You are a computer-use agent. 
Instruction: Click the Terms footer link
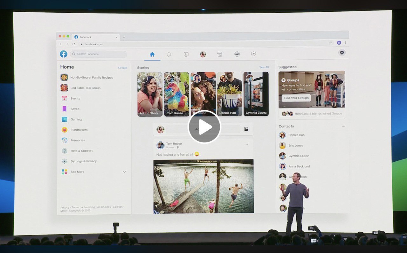pyautogui.click(x=75, y=207)
